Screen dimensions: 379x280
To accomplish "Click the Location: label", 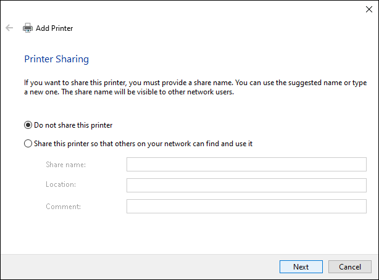I will 61,184.
